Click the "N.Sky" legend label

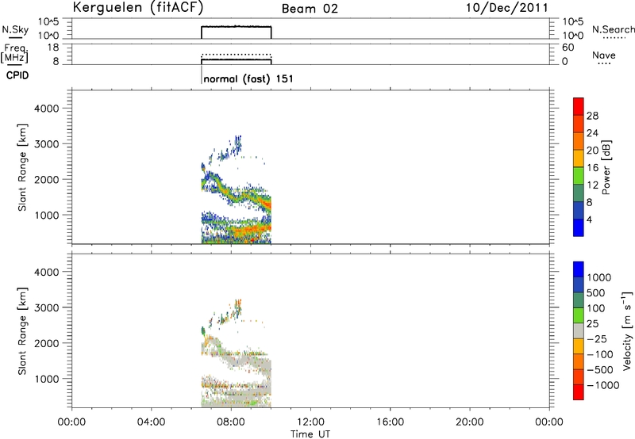click(x=15, y=29)
